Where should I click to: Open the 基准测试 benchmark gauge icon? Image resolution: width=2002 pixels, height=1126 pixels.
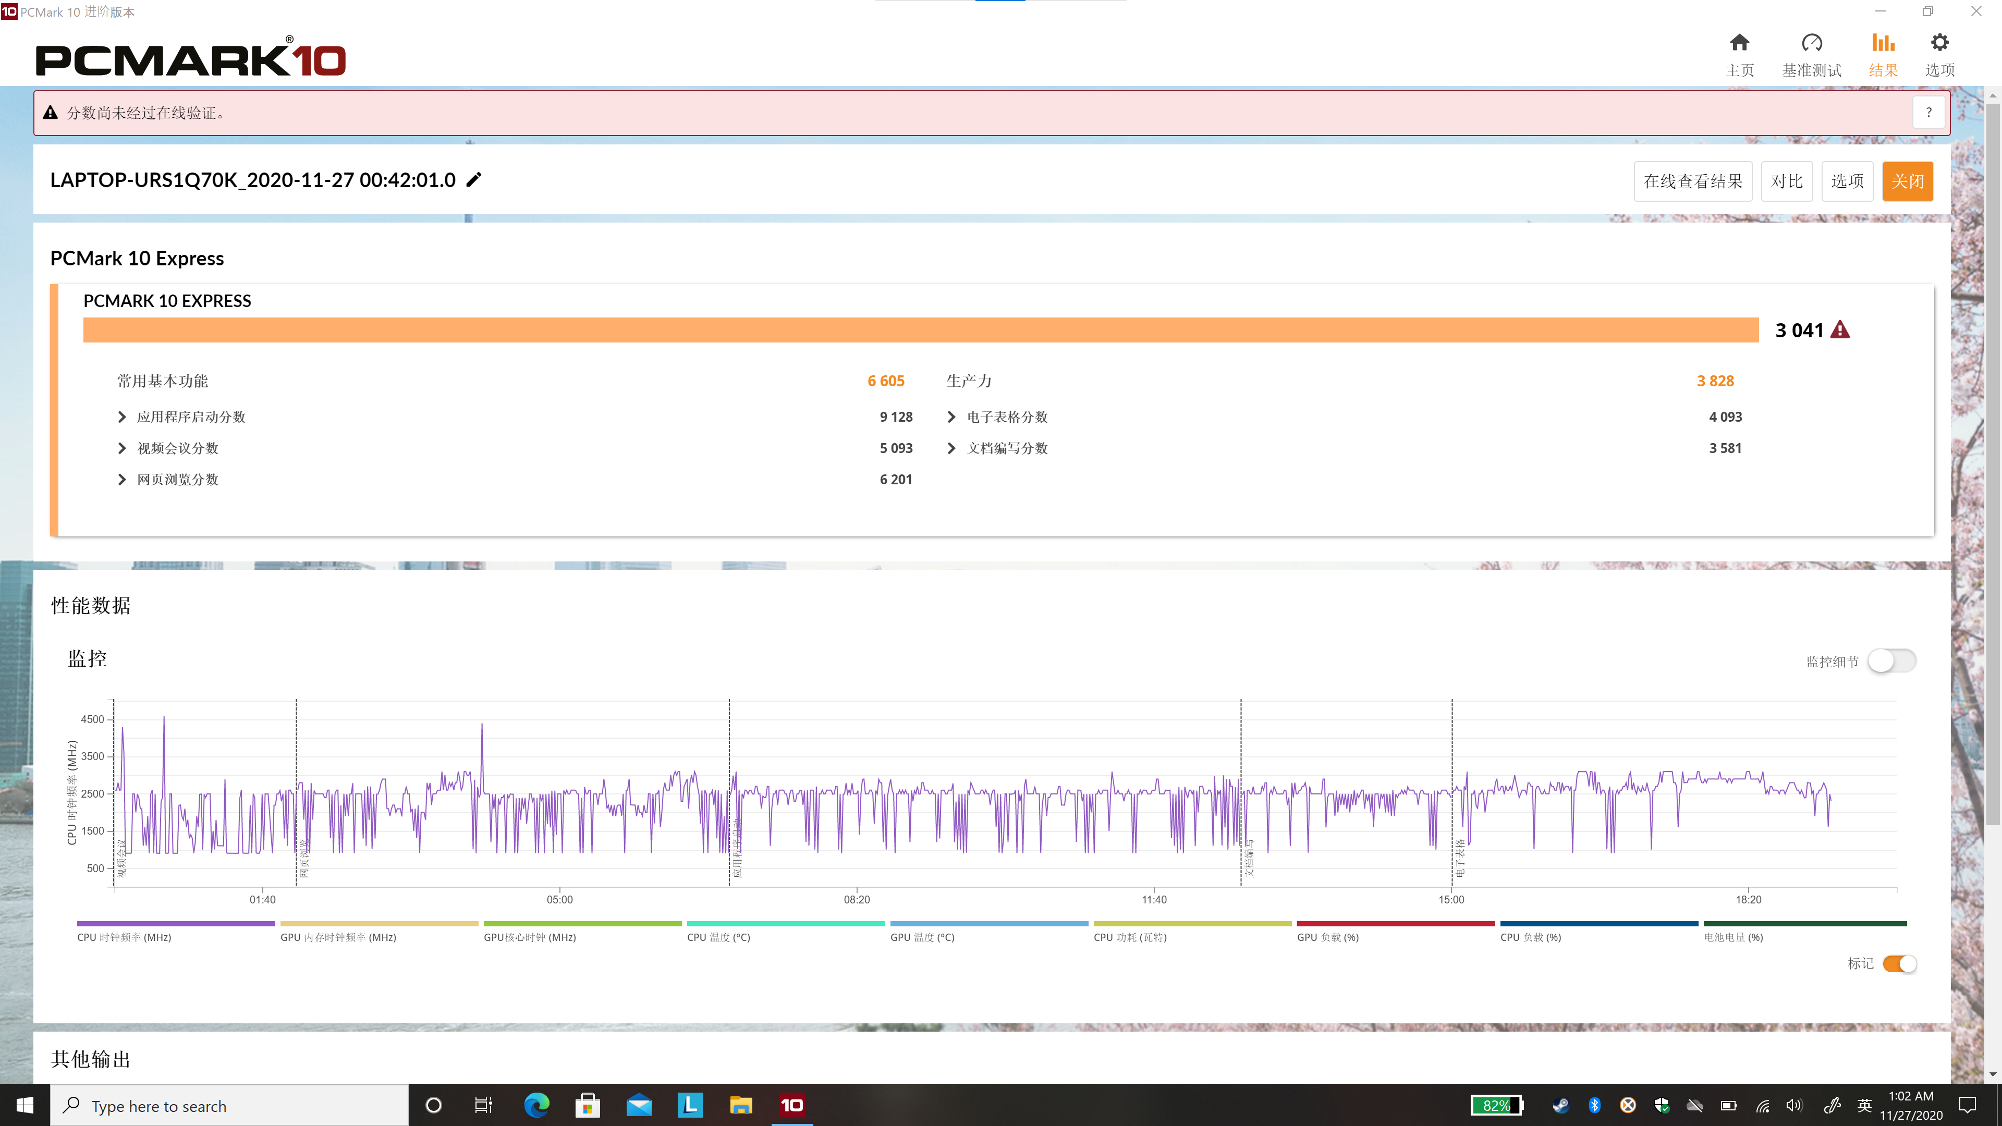pyautogui.click(x=1811, y=42)
